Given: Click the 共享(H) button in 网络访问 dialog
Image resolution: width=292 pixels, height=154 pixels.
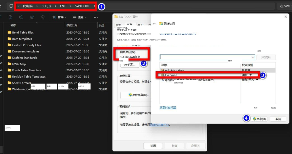Looking at the screenshot, I should (x=259, y=119).
